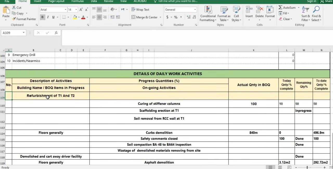Toggle Bold formatting

42,17
